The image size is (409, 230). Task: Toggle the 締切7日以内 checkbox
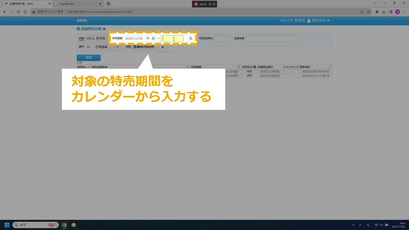click(x=135, y=47)
